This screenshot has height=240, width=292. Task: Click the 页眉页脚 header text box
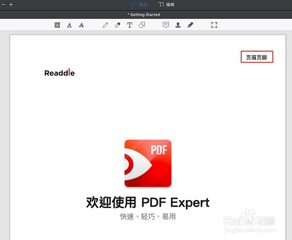(x=257, y=57)
